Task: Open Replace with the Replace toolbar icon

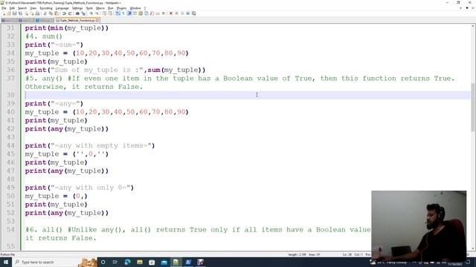Action: [x=83, y=13]
